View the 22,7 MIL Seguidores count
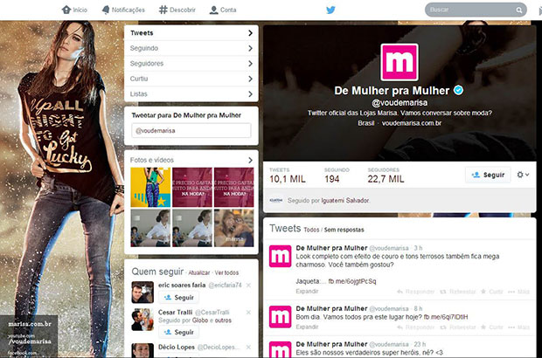The width and height of the screenshot is (542, 358). [386, 176]
